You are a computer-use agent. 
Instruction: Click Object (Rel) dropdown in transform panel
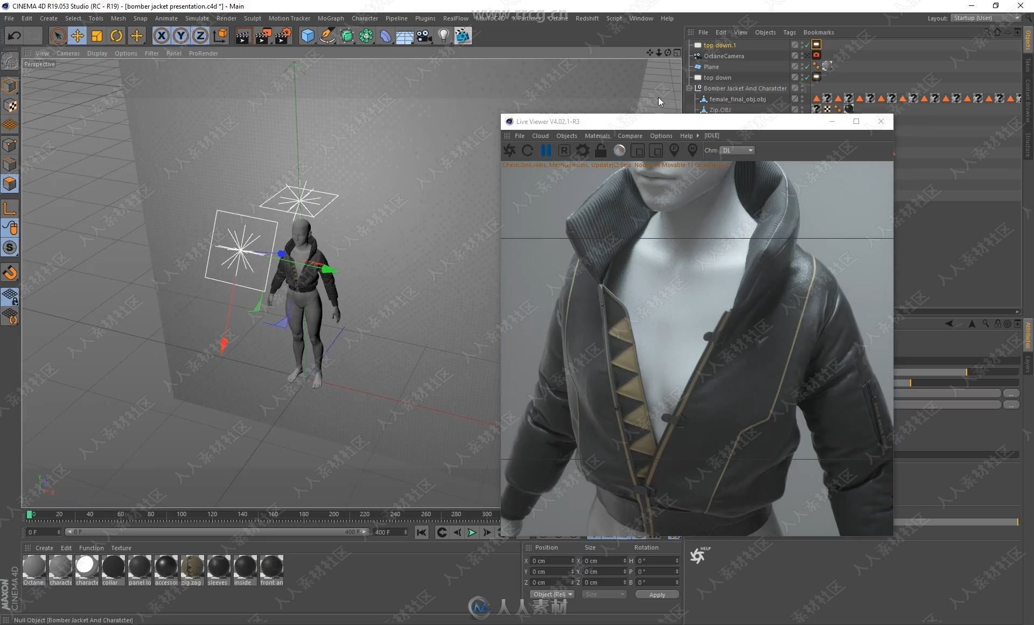tap(550, 595)
